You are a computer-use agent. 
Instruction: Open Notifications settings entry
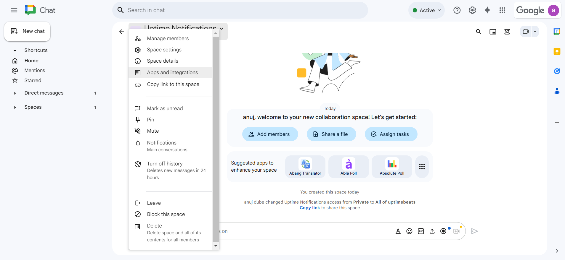coord(170,146)
